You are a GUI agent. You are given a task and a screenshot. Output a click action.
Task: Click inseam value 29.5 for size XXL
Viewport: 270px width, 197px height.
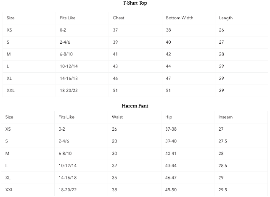click(223, 190)
